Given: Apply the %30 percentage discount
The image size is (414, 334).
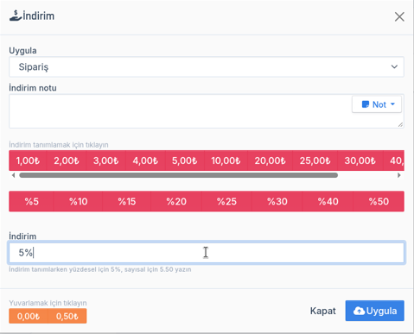Looking at the screenshot, I should 277,201.
